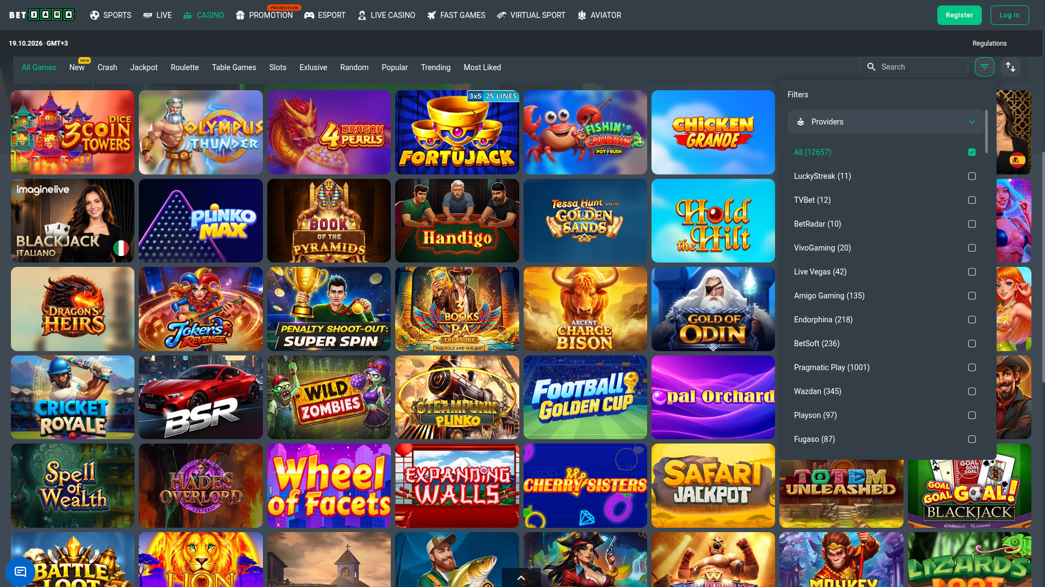Click the game search field
This screenshot has height=587, width=1045.
(914, 67)
